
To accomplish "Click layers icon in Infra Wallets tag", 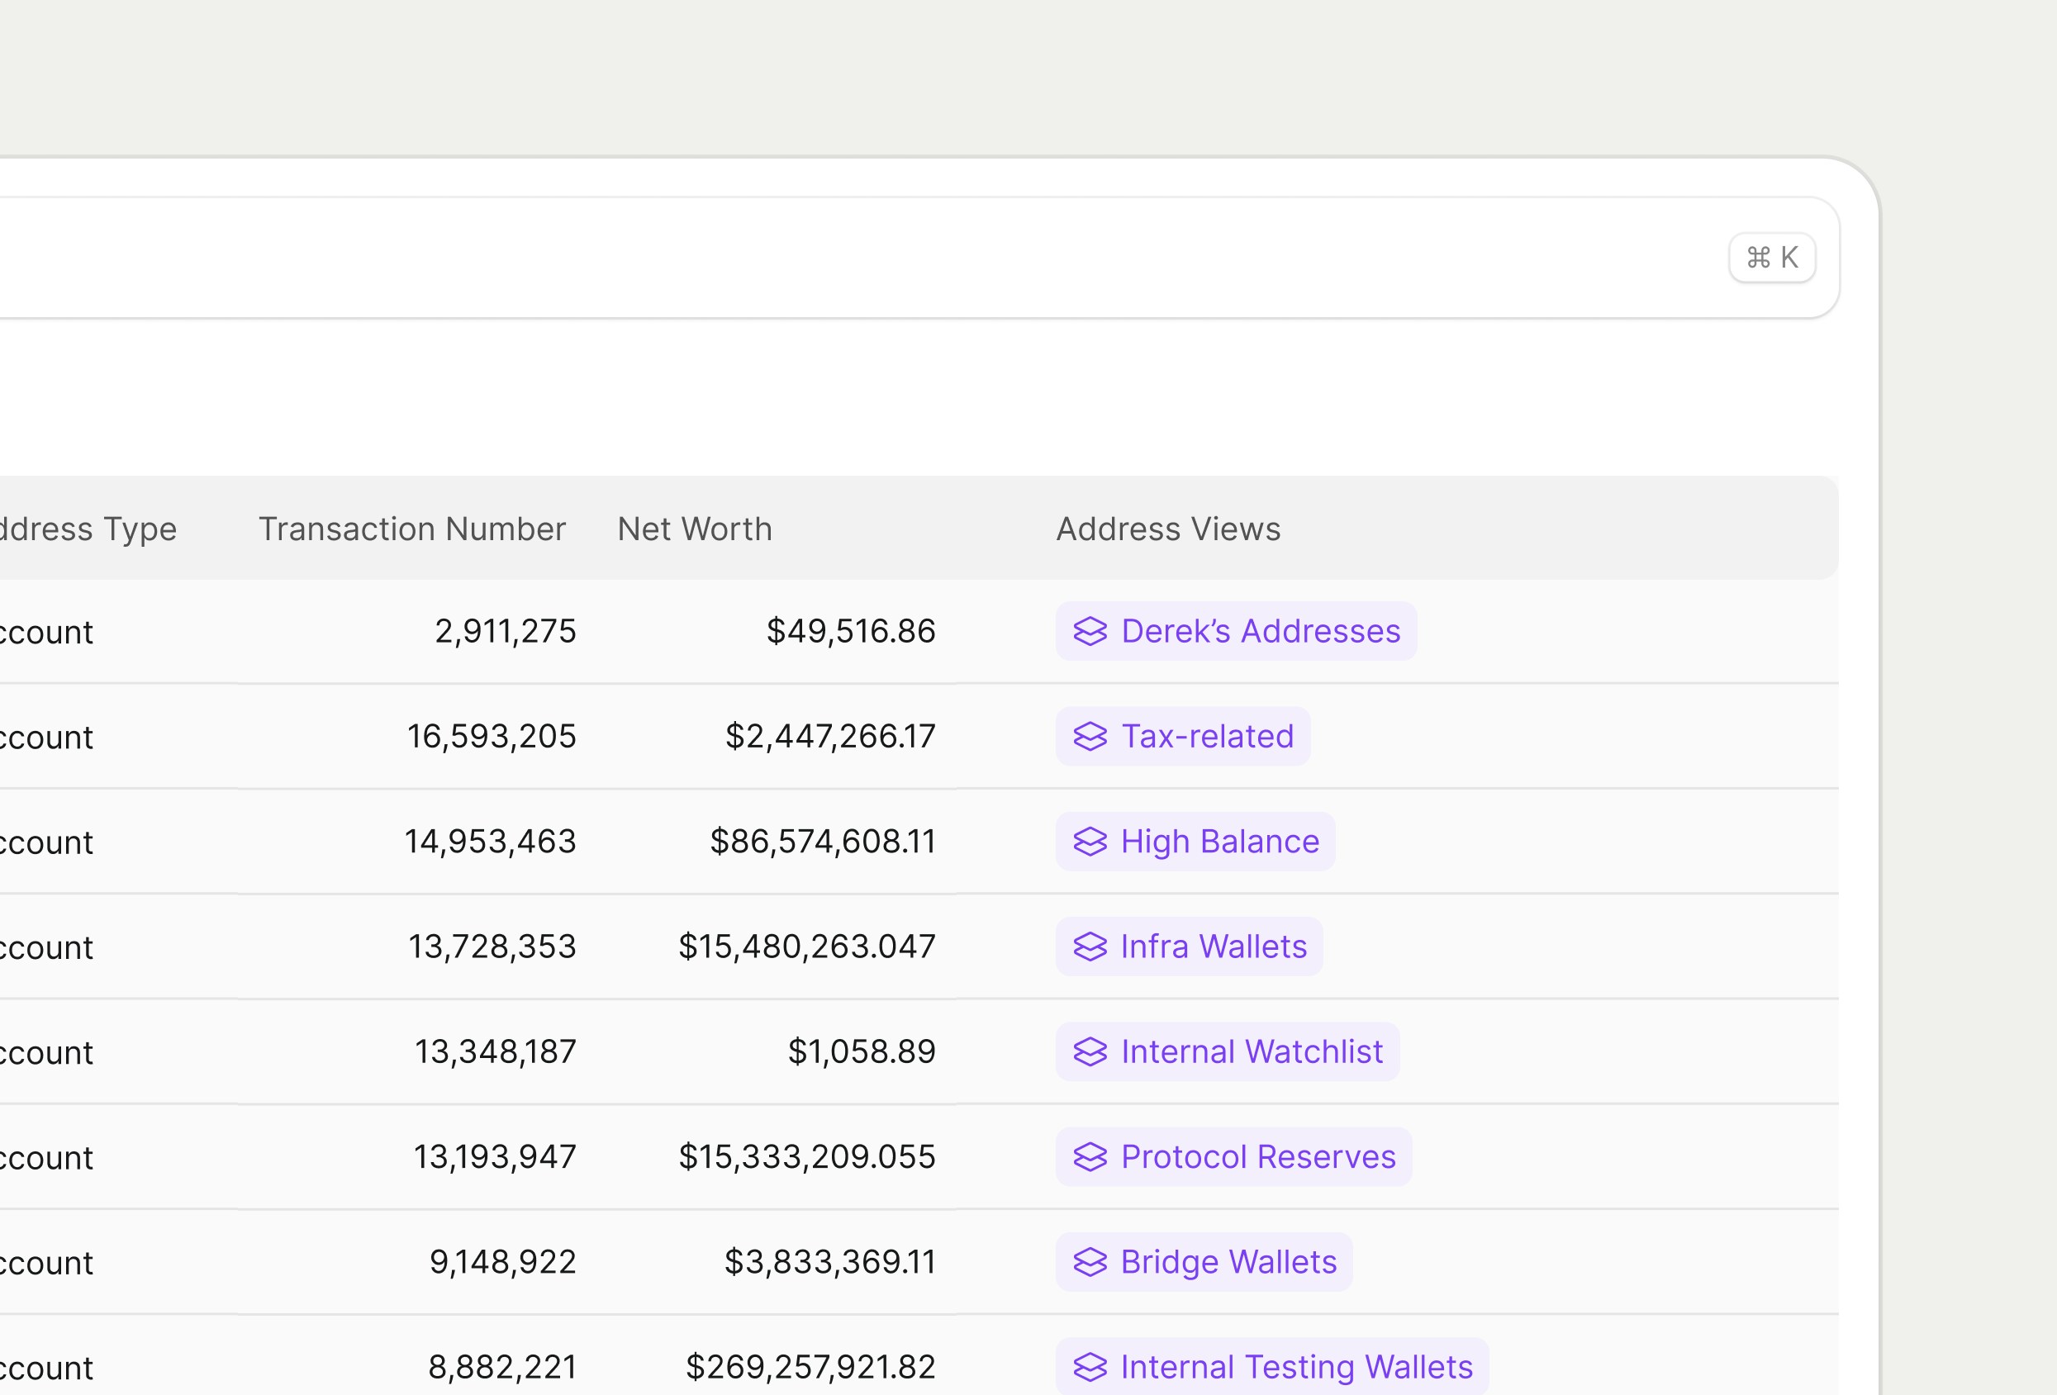I will click(x=1090, y=947).
